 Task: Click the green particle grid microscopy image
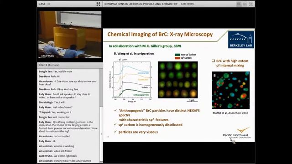pyautogui.click(x=177, y=80)
